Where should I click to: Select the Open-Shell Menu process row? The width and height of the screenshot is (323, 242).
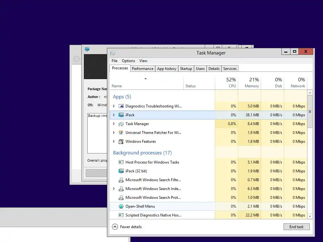click(208, 206)
